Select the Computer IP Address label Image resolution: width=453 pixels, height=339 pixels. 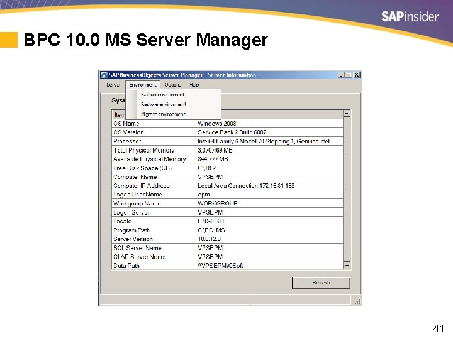142,186
